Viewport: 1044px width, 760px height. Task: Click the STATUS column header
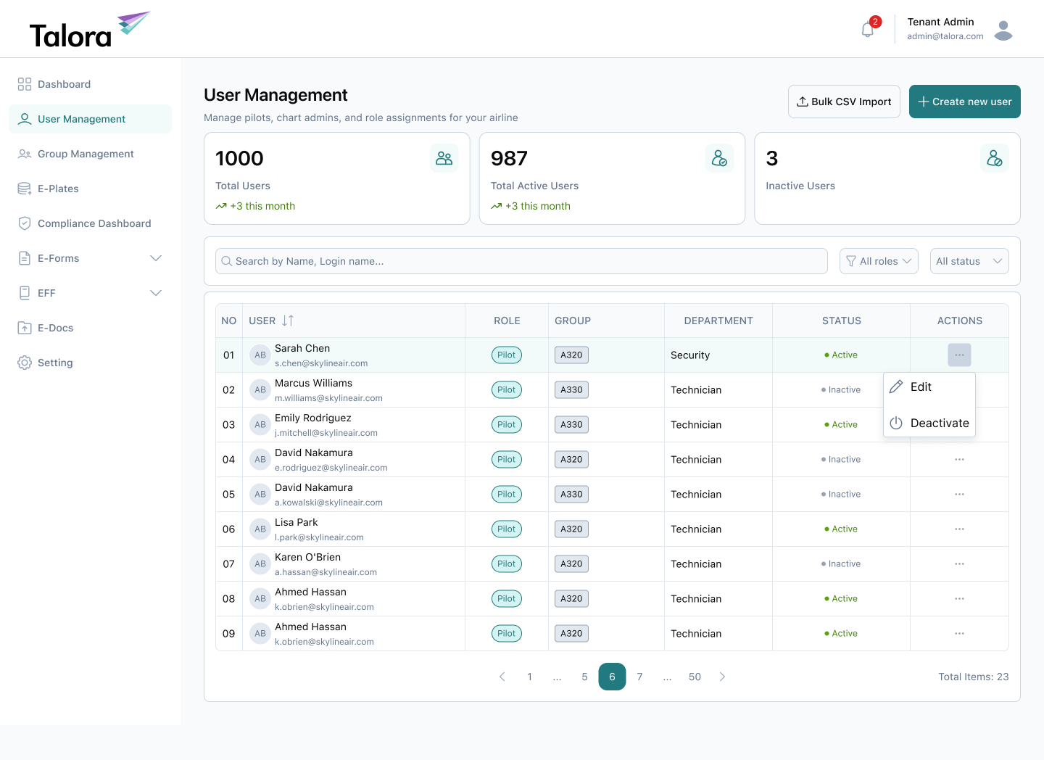842,321
